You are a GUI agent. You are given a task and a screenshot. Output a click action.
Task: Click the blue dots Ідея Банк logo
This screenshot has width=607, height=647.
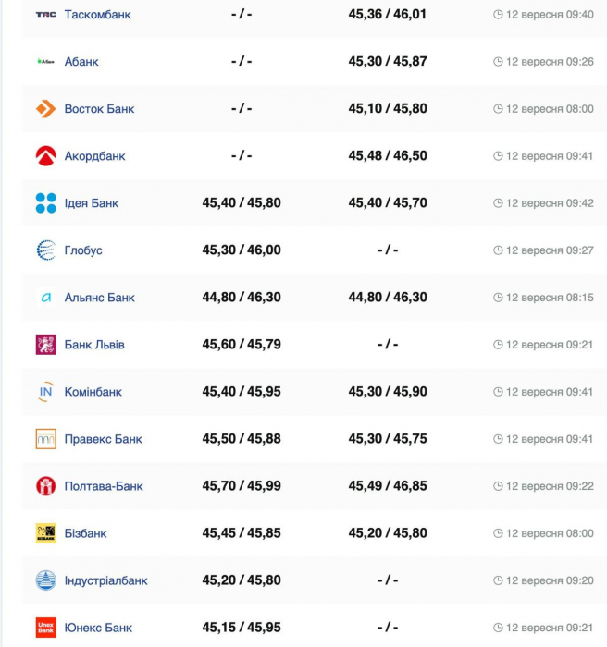coord(46,203)
